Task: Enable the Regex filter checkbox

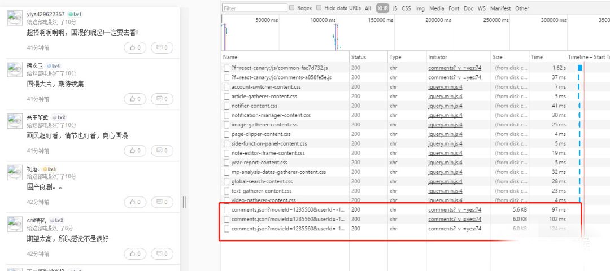Action: click(291, 8)
